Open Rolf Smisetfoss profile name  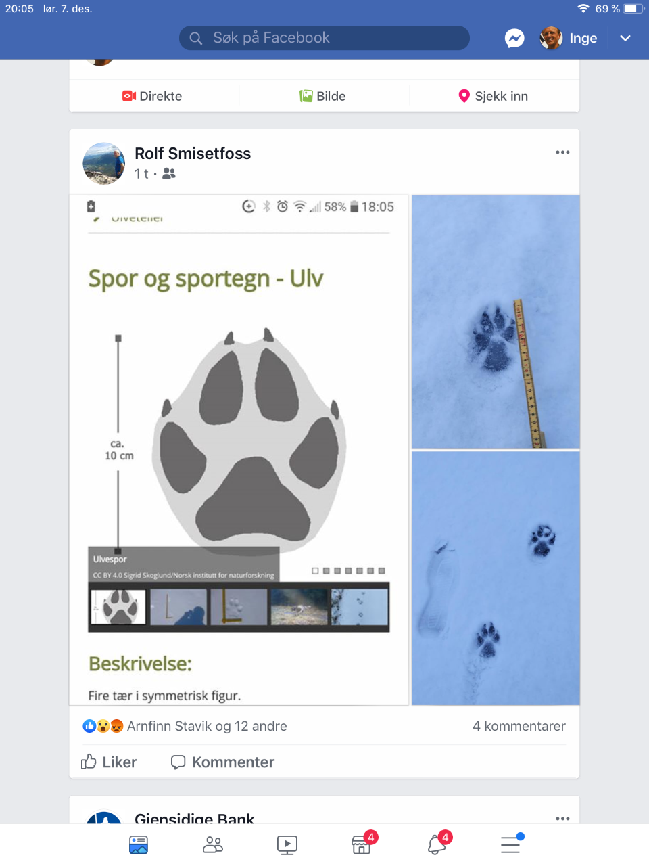tap(193, 154)
